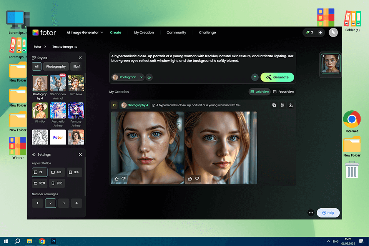Show more style categories with the arrow
The height and width of the screenshot is (246, 369).
(79, 66)
